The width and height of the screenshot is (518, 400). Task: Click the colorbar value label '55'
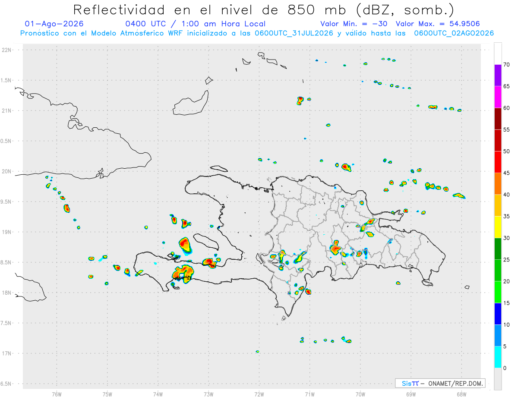(x=507, y=129)
